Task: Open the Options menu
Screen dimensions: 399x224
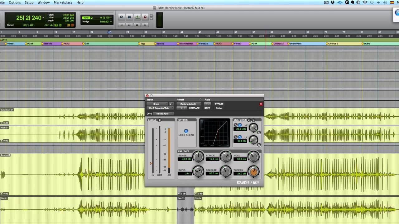Action: pyautogui.click(x=15, y=2)
